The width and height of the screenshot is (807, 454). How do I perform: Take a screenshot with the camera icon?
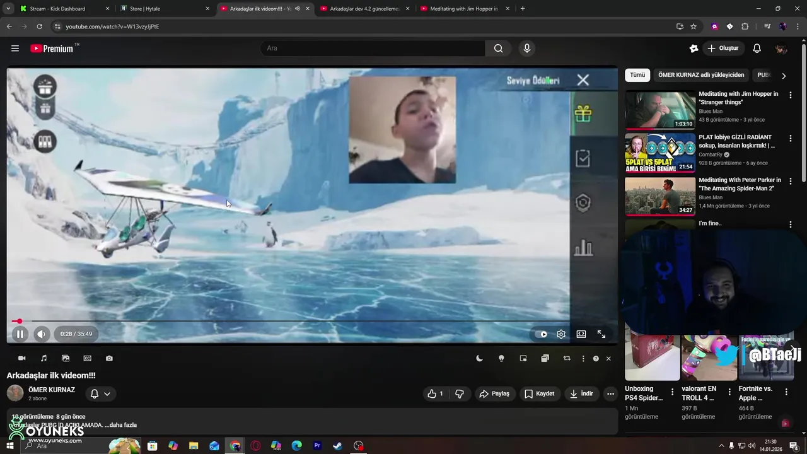tap(109, 358)
